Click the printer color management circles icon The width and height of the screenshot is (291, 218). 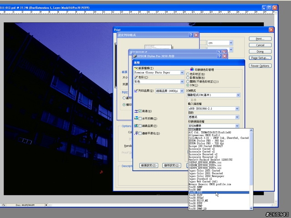click(x=192, y=69)
